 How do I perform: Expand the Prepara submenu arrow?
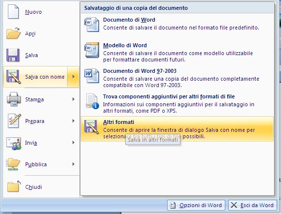(73, 121)
